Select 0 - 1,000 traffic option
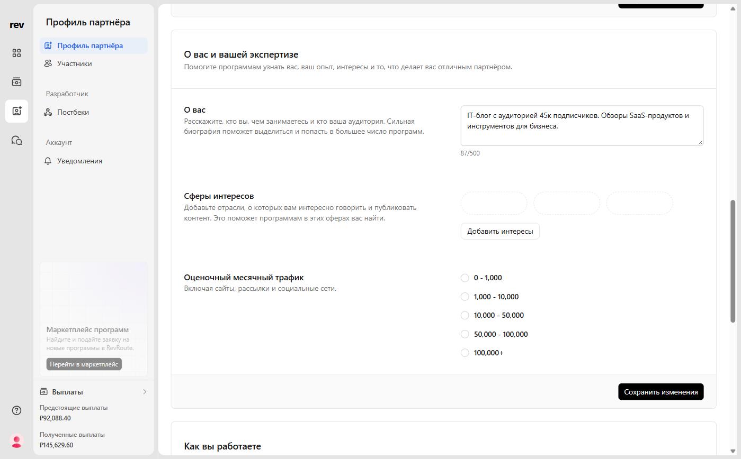 pyautogui.click(x=465, y=278)
